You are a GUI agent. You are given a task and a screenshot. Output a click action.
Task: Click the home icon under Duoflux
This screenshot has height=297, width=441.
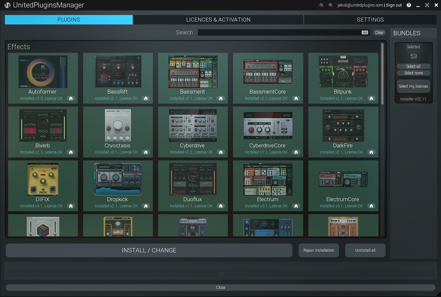point(221,206)
